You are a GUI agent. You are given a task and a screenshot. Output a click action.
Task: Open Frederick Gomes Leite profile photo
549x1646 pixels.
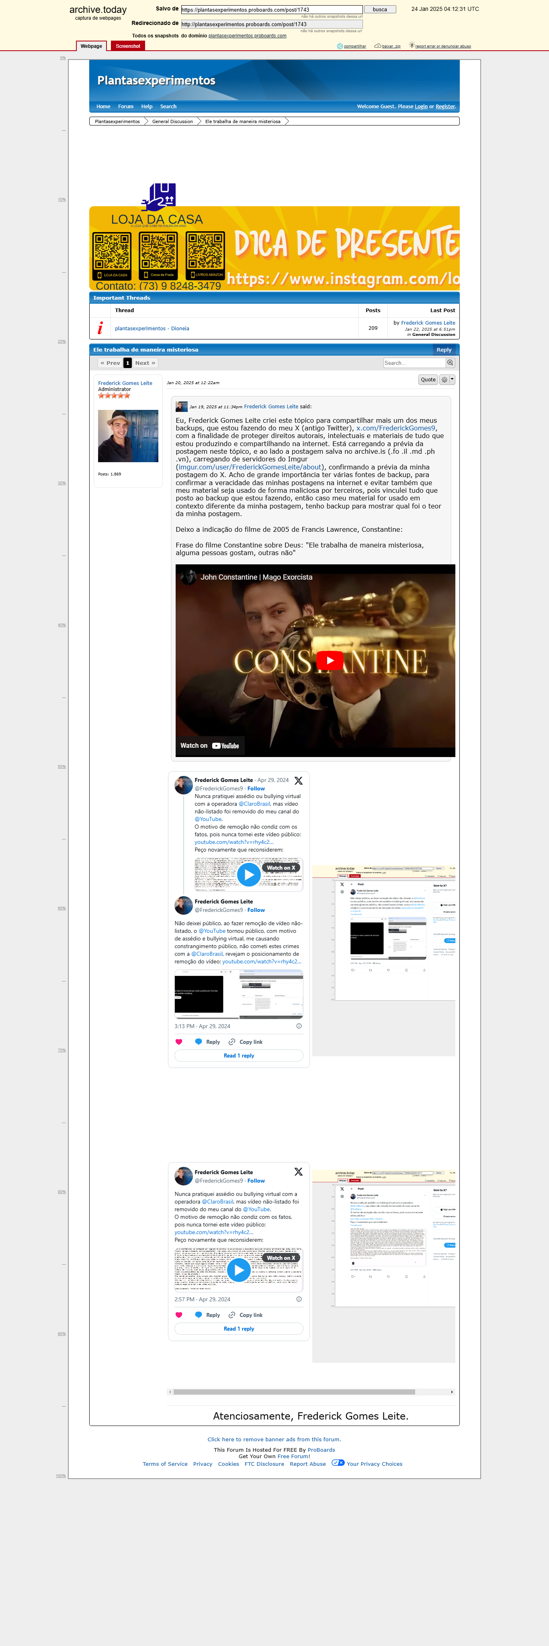[128, 436]
